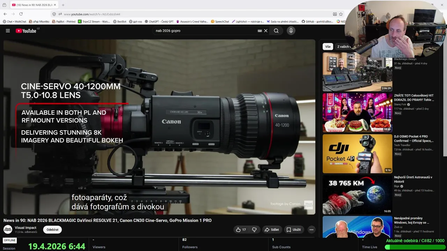
Task: Open the TripxCZ Stream bookmark
Action: [x=94, y=22]
